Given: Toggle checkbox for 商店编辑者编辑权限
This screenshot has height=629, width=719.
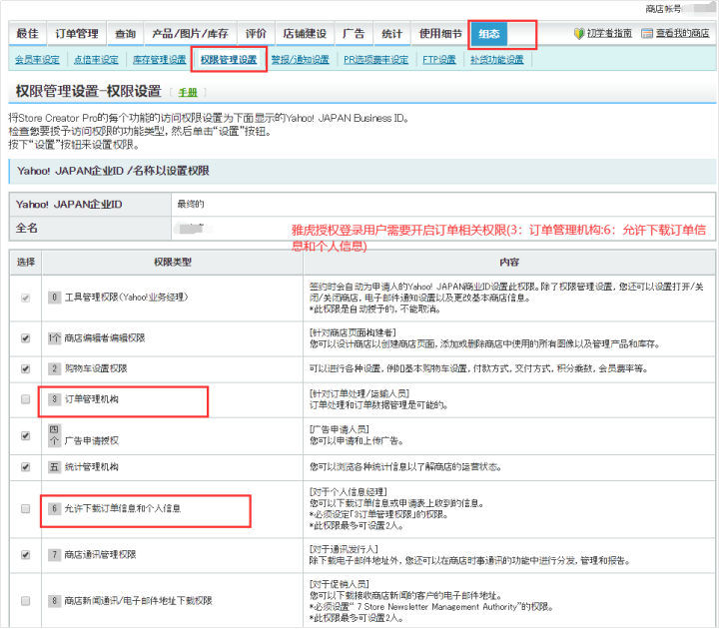Looking at the screenshot, I should (x=26, y=338).
